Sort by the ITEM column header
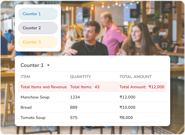Screen dimensions: 185x135 tap(25, 77)
